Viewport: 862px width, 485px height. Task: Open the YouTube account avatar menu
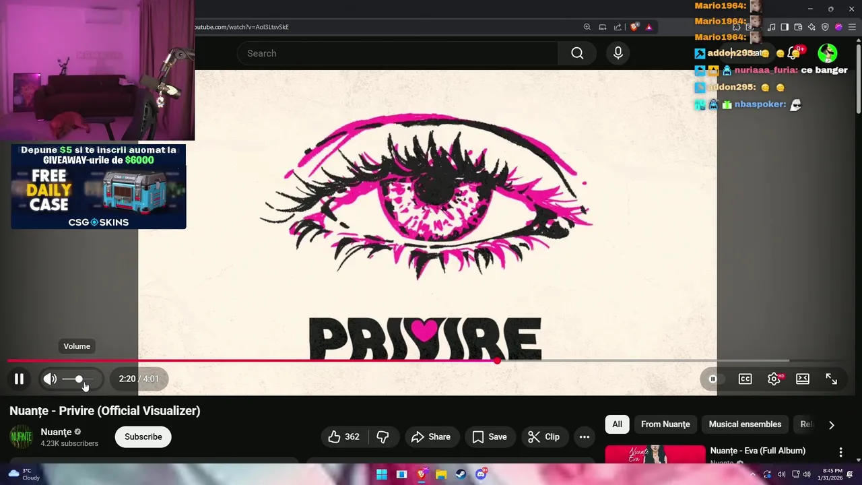(x=828, y=53)
